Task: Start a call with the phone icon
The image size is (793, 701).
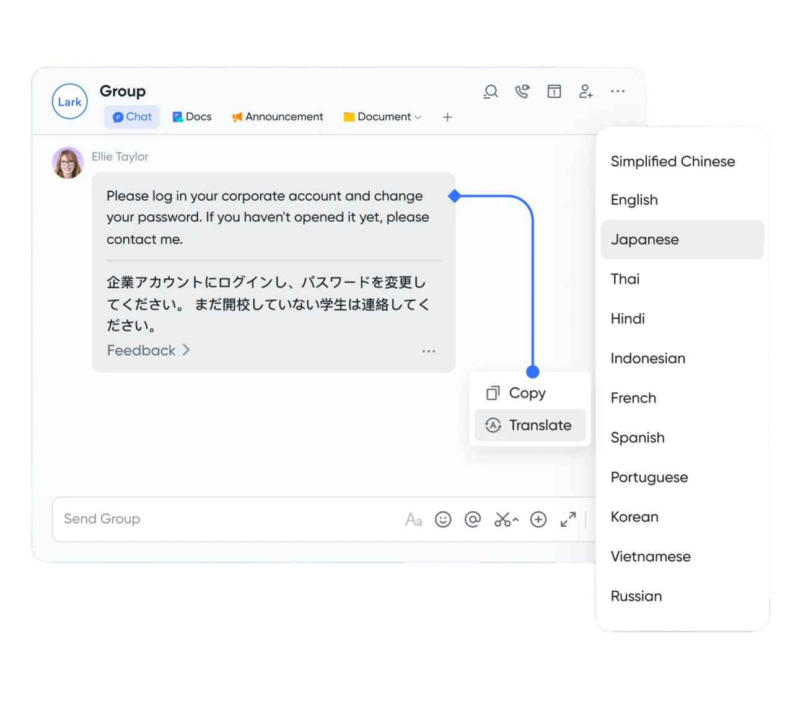Action: 522,92
